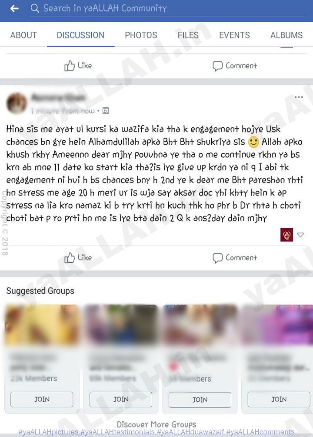Screen dimensions: 313x437
Task: Click the search magnifier icon
Action: 35,8
